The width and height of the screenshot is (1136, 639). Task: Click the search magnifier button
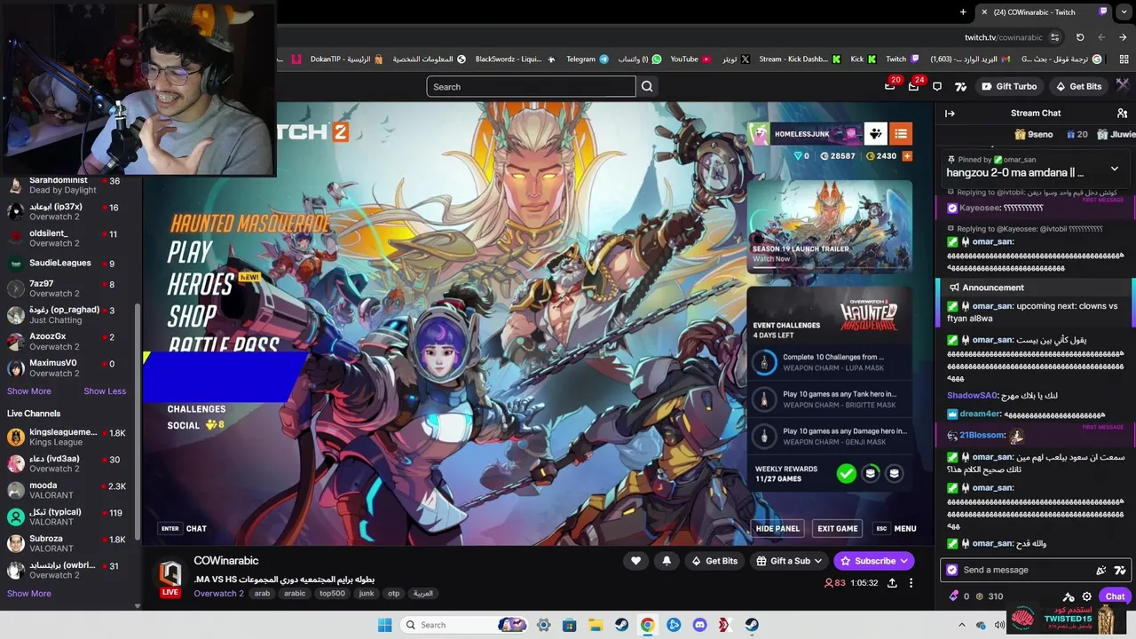point(647,86)
